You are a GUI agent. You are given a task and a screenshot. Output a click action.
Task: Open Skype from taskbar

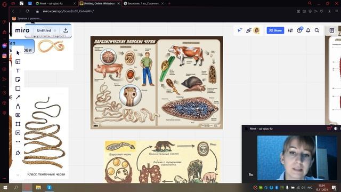49,187
